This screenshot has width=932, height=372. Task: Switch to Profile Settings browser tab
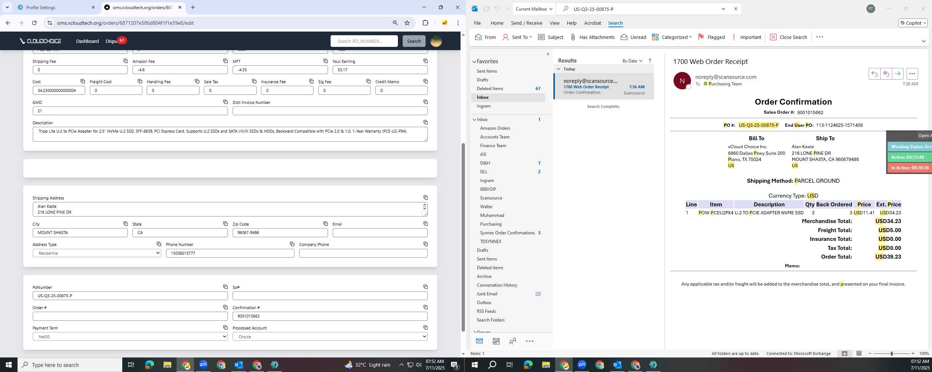pyautogui.click(x=56, y=7)
